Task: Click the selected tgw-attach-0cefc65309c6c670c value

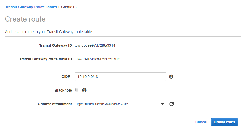Action: [x=102, y=104]
